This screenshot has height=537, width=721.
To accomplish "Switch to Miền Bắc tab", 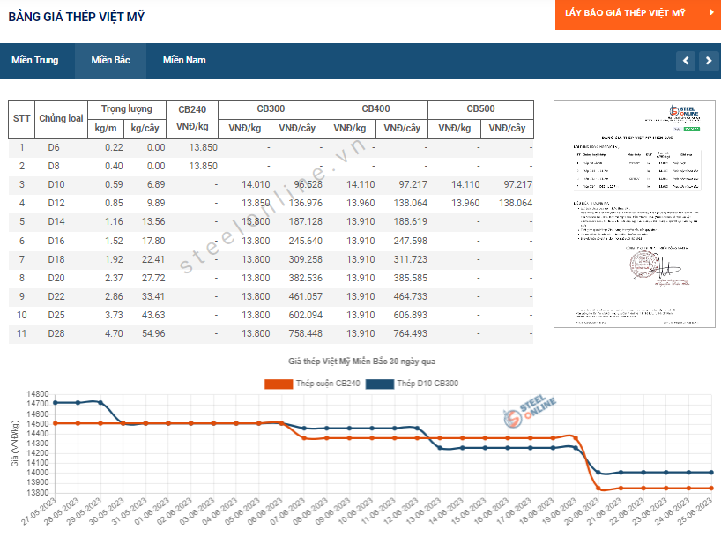I will click(110, 60).
